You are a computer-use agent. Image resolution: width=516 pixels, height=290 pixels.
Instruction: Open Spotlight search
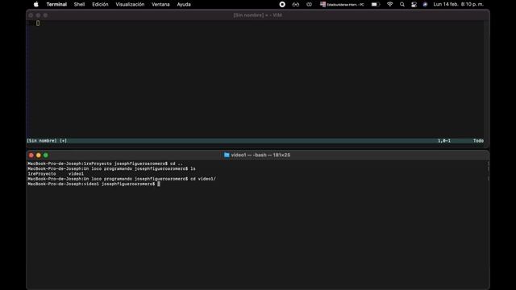(x=402, y=4)
